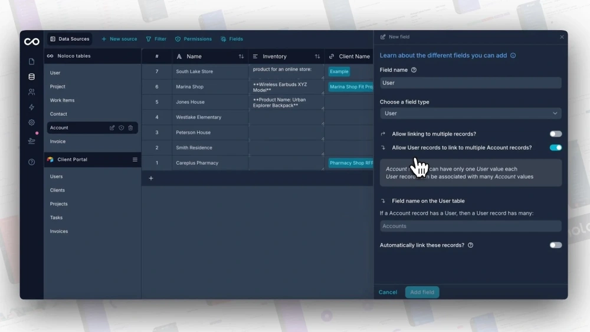Click the trash icon on Account row
Screen dimensions: 590x332
pyautogui.click(x=130, y=128)
